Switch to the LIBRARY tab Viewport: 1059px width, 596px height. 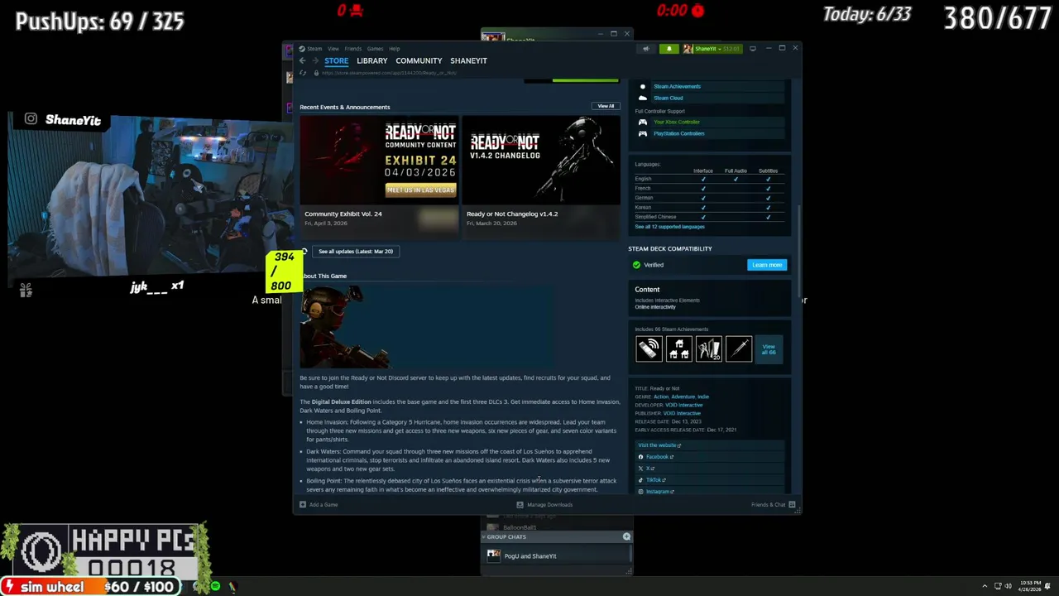(x=372, y=60)
